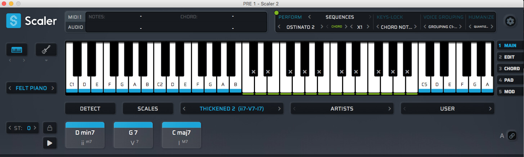Screen dimensions: 524x157
Task: Play the C1 piano key
Action: [x=72, y=85]
